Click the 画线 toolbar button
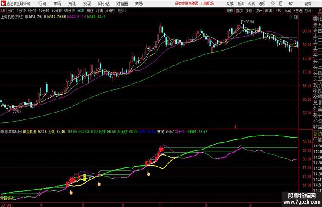322x207 pixels. (268, 11)
